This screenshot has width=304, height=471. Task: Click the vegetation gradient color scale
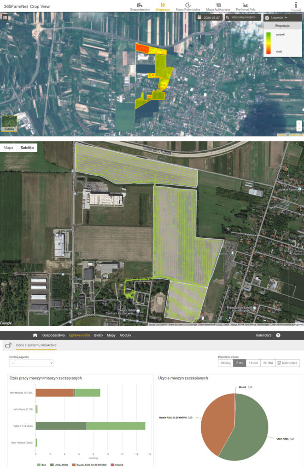[x=268, y=43]
